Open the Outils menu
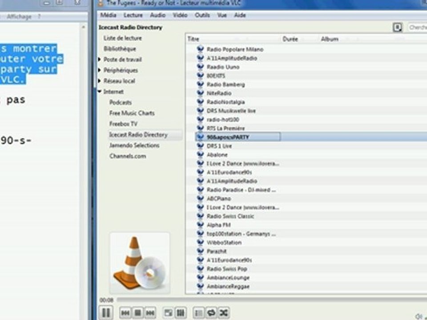Viewport: 427px width, 320px height. (x=202, y=15)
